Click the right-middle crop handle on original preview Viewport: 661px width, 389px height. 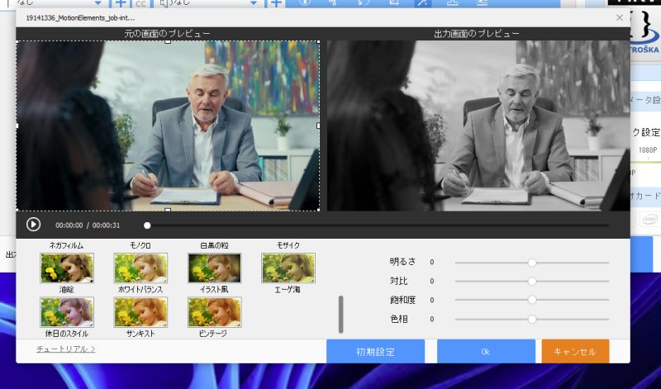click(319, 126)
